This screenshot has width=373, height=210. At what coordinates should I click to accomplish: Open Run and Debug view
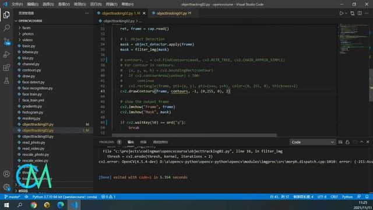6,54
